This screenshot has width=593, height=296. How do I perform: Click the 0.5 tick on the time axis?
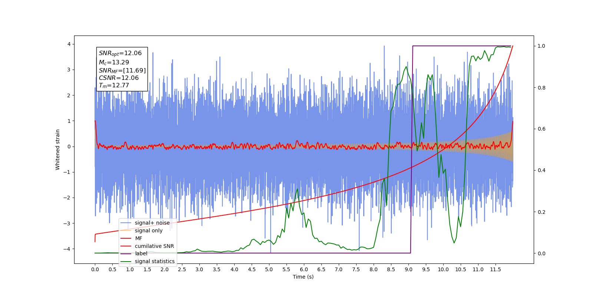(112, 269)
